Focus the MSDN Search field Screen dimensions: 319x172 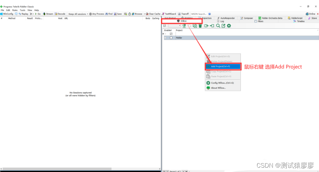pos(199,14)
